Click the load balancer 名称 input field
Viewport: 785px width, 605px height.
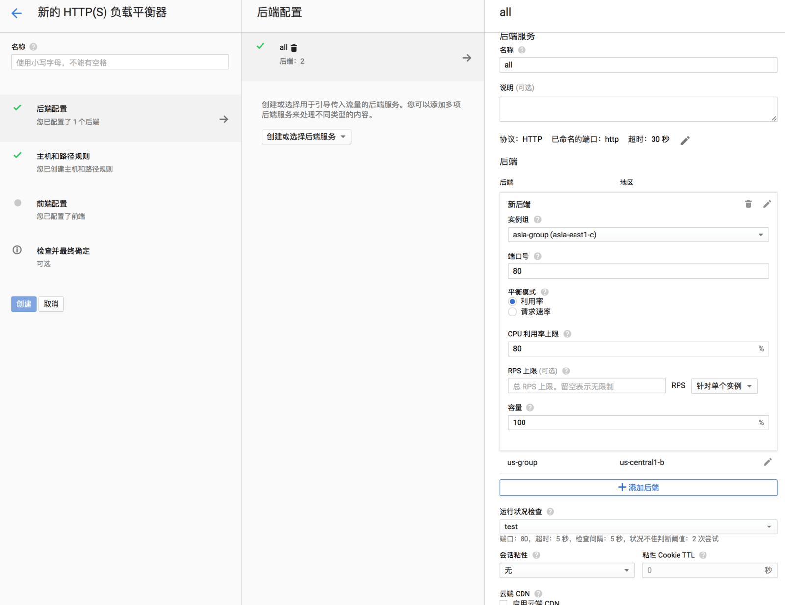click(120, 62)
